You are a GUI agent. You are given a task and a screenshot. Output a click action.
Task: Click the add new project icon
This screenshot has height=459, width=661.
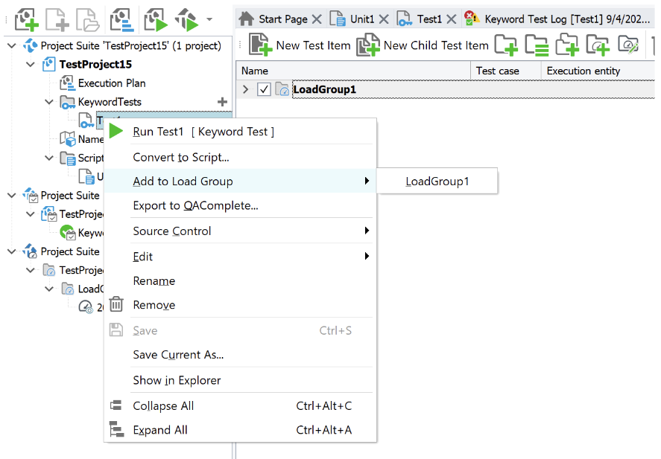(27, 19)
